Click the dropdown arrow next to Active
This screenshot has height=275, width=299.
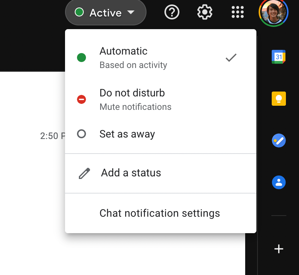coord(130,12)
